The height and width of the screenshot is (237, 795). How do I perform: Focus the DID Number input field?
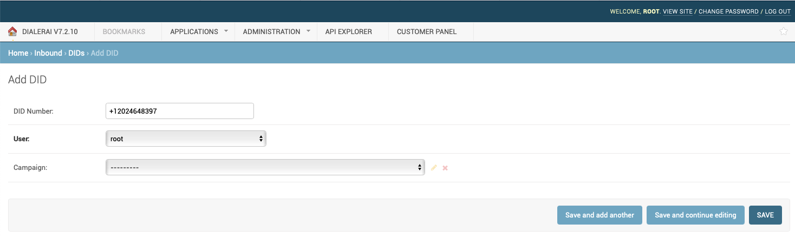pyautogui.click(x=180, y=111)
